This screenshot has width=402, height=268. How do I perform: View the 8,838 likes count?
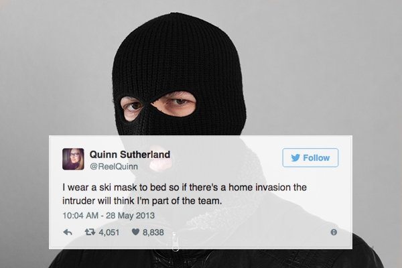pos(153,232)
